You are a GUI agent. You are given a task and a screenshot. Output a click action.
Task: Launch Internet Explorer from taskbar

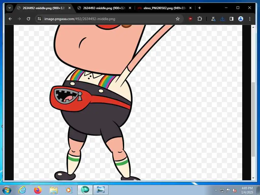pos(22,190)
